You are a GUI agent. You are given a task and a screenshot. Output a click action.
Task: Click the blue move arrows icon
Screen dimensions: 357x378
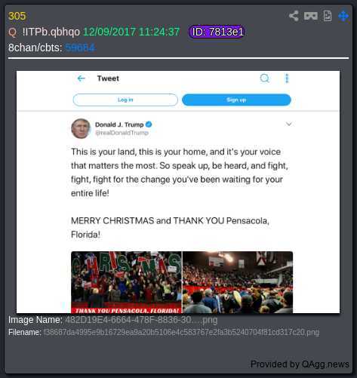[x=343, y=16]
